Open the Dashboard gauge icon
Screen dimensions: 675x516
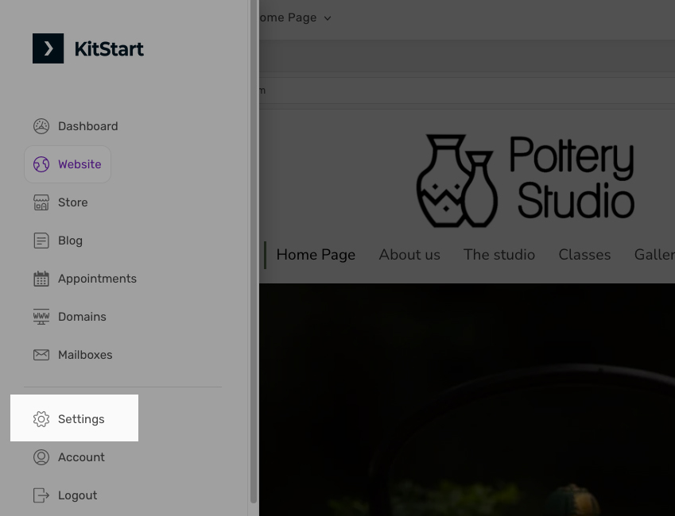pos(41,126)
